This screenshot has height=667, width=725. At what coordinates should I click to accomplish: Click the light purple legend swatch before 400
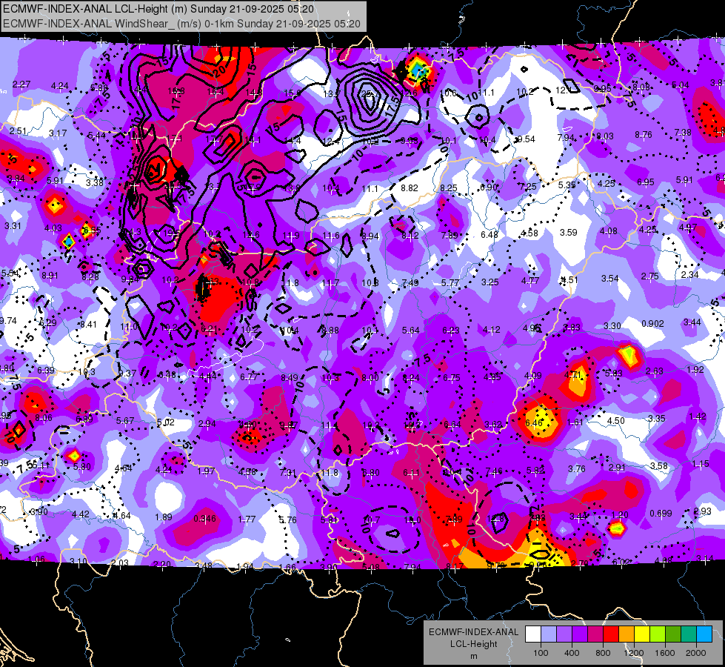pos(564,634)
